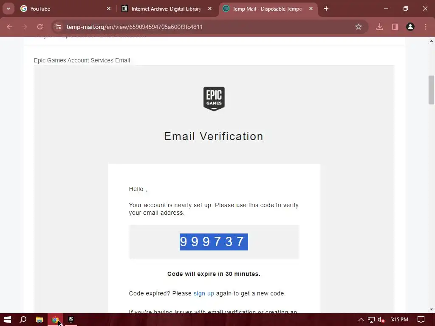Click 'Epic Games Account Services Email' text
This screenshot has width=435, height=326.
point(82,60)
